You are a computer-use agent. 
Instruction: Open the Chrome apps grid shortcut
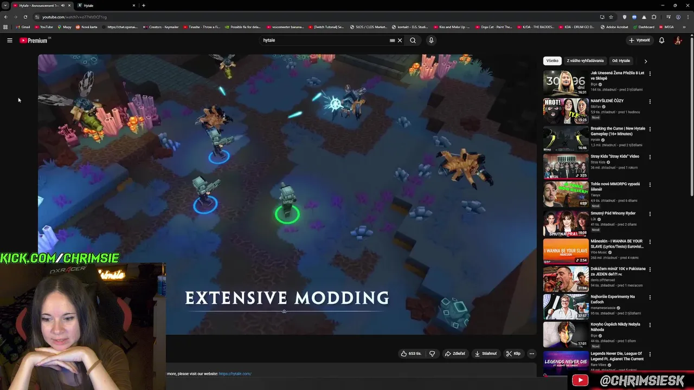tap(5, 27)
